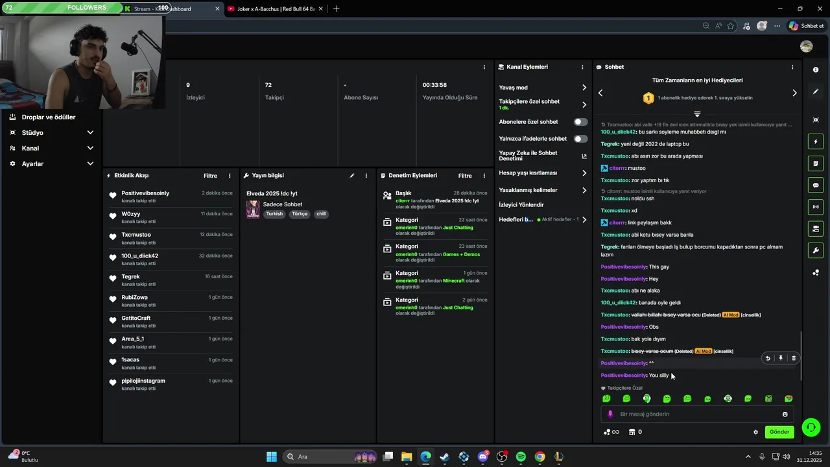The image size is (830, 467).
Task: Click GatitoCraft in the activity feed
Action: (136, 318)
